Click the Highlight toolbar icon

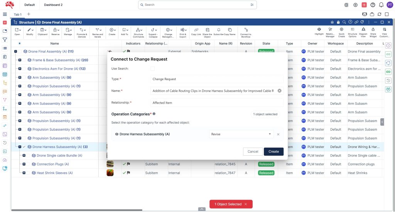coord(319,29)
